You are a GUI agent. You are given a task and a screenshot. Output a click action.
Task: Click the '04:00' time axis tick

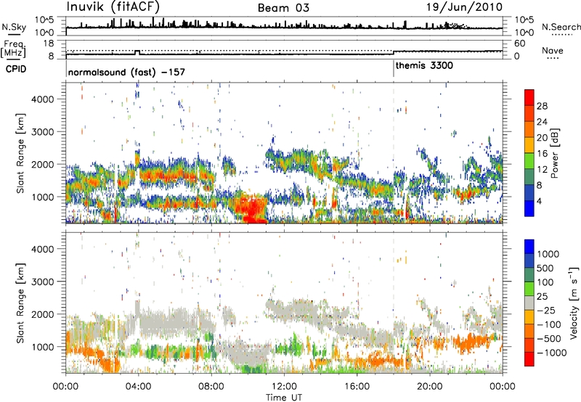(138, 387)
